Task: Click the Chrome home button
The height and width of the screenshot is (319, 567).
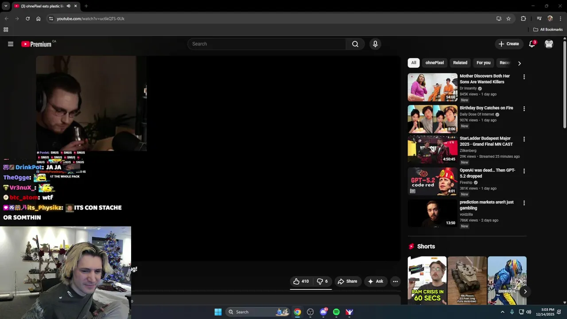Action: 38,19
